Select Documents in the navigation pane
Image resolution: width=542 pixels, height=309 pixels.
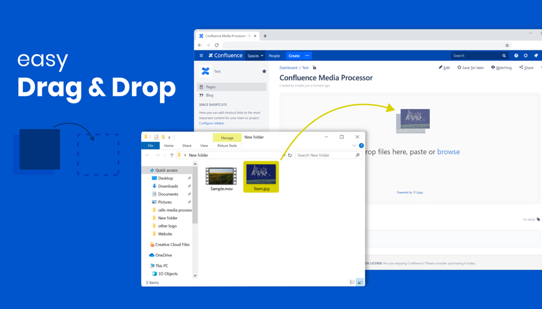167,194
